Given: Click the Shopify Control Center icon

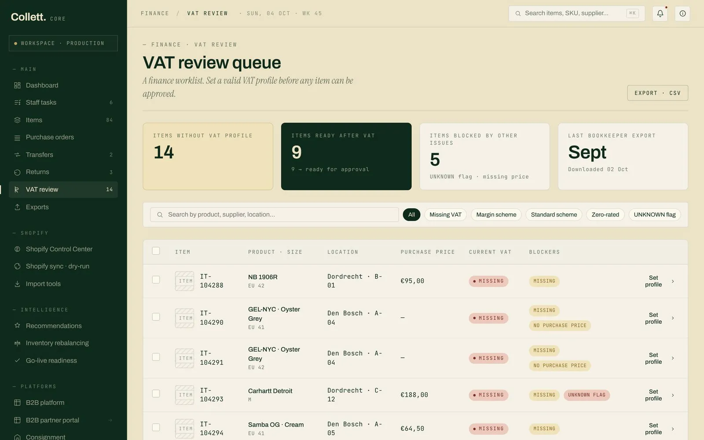Looking at the screenshot, I should click(17, 249).
